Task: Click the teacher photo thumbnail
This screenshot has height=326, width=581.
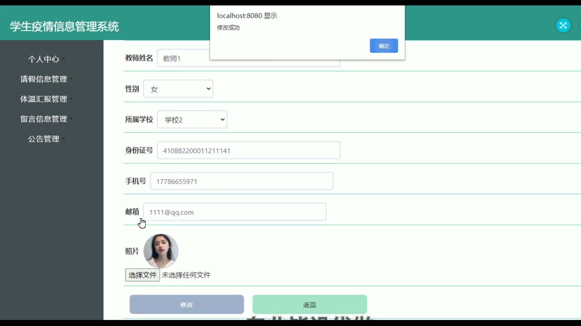Action: [161, 251]
